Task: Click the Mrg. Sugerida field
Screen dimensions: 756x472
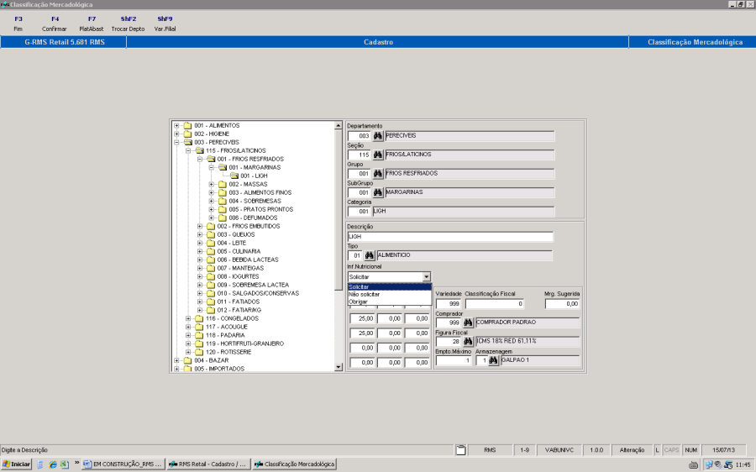Action: point(562,304)
